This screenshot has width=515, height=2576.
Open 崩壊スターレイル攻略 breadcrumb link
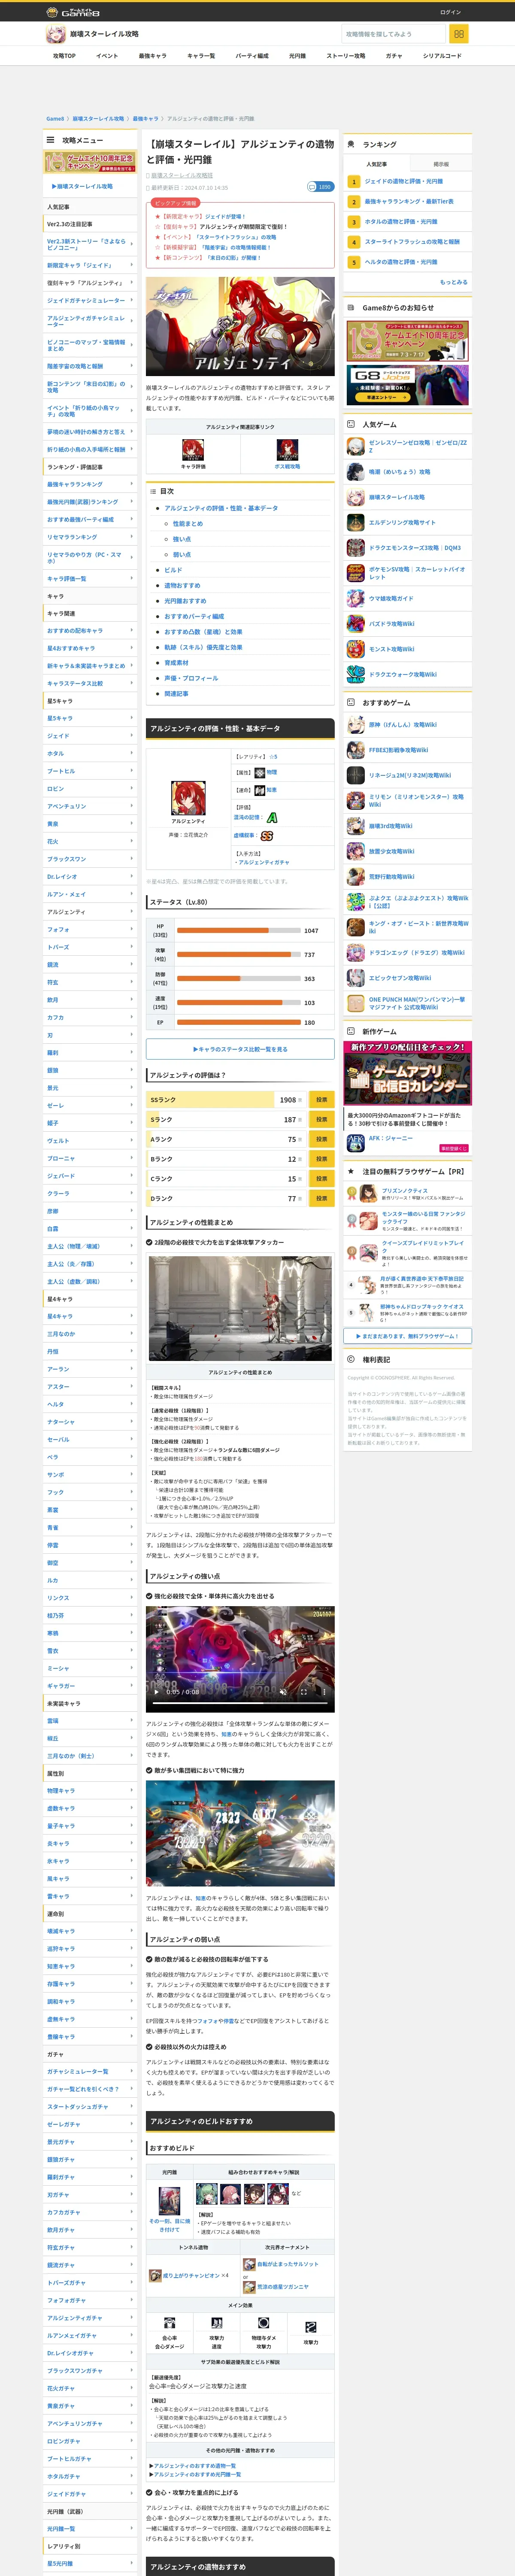tap(98, 118)
